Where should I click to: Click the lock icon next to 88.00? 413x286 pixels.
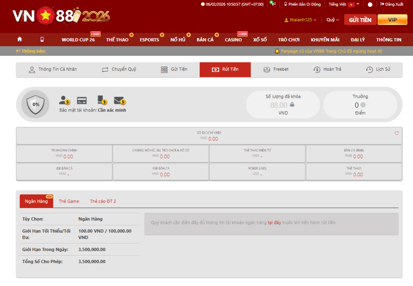[292, 105]
